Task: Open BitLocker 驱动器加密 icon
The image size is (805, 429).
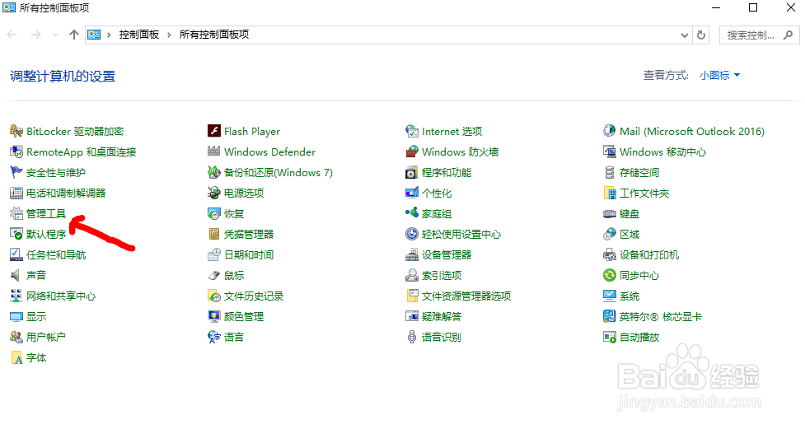Action: coord(16,132)
